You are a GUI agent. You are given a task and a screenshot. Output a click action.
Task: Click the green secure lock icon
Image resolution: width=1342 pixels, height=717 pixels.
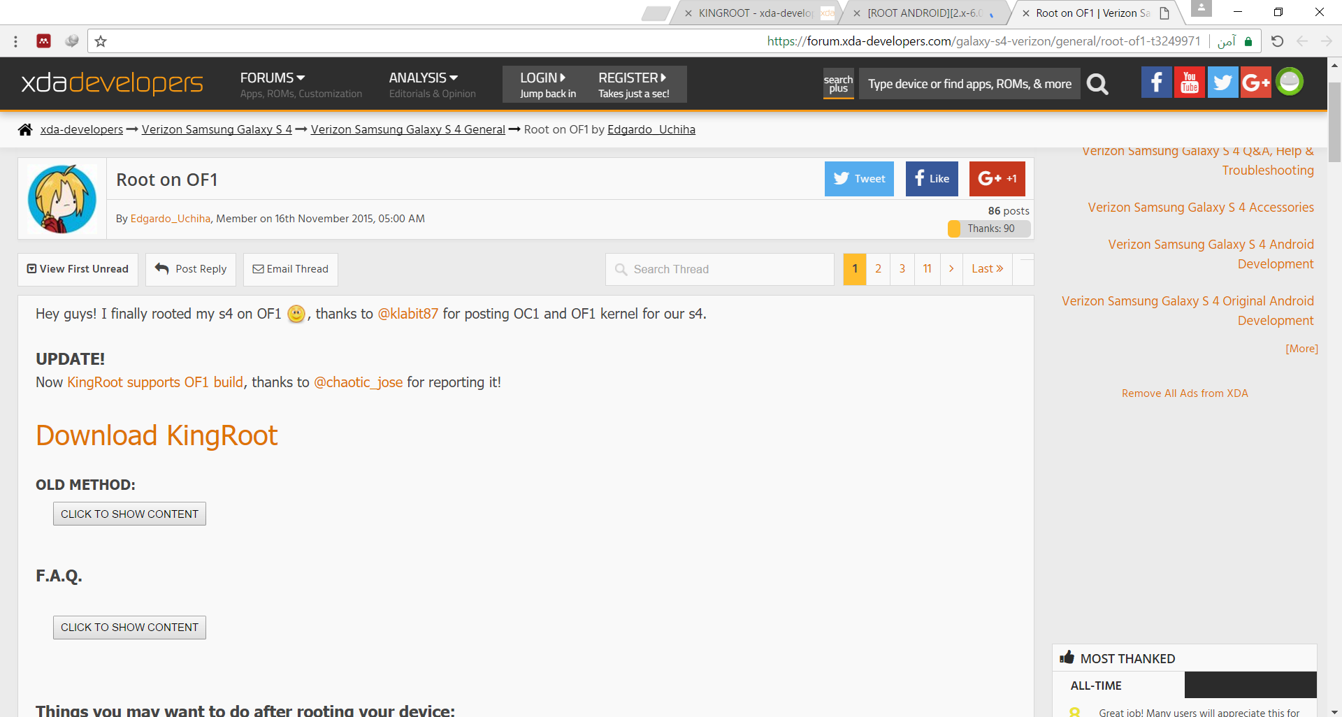[x=1248, y=41]
